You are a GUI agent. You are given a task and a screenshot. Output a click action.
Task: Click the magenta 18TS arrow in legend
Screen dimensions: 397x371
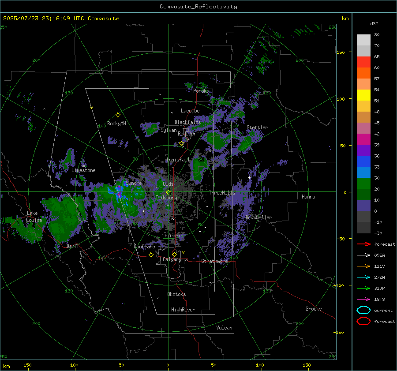[x=363, y=300]
